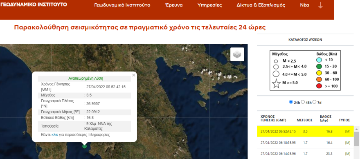The height and width of the screenshot is (159, 360).
Task: Select the 24h time range radio
Action: (x=291, y=102)
